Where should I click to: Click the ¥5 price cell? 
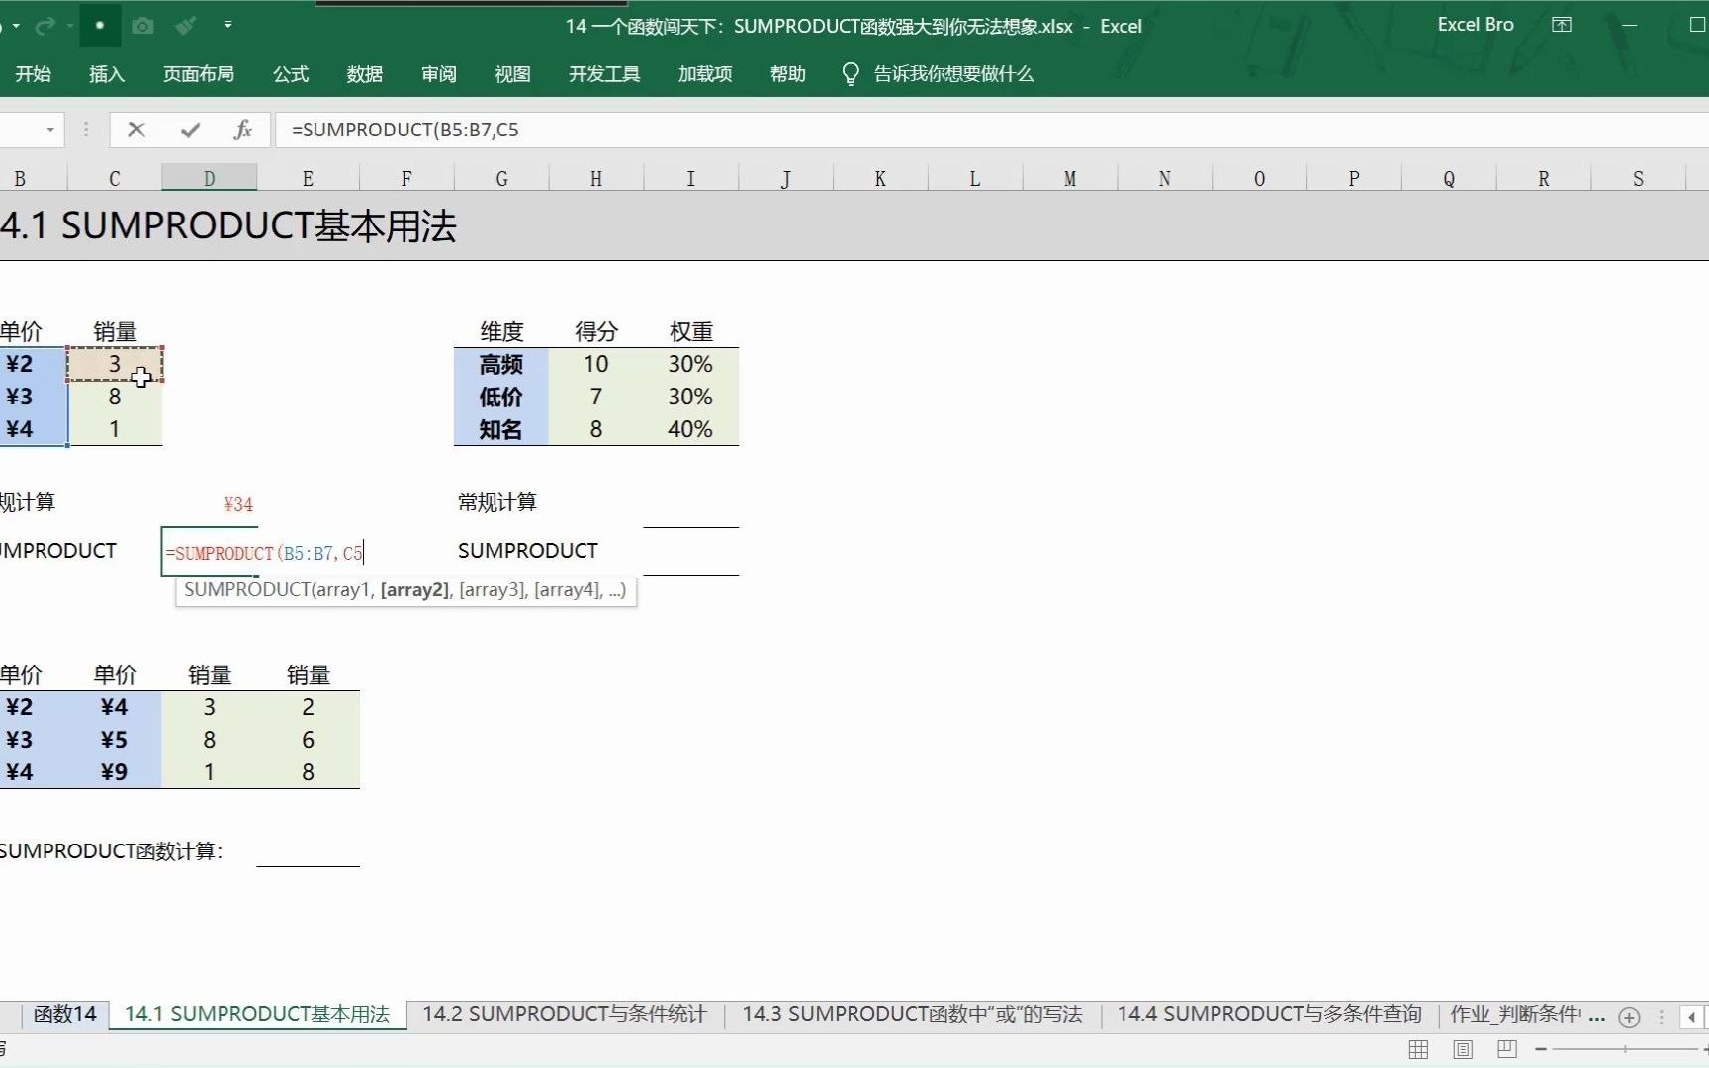click(115, 740)
